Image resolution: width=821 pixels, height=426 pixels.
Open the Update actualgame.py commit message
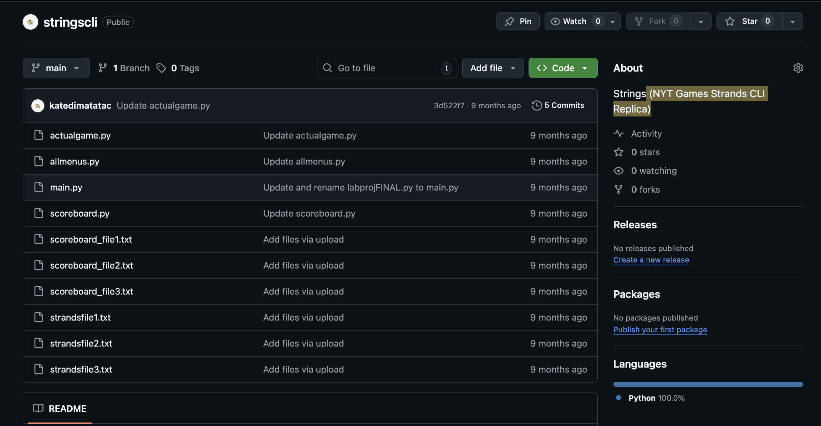click(163, 105)
